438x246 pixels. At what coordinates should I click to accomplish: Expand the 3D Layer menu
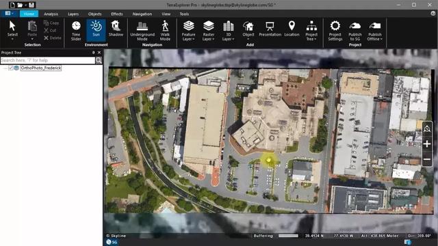point(228,30)
